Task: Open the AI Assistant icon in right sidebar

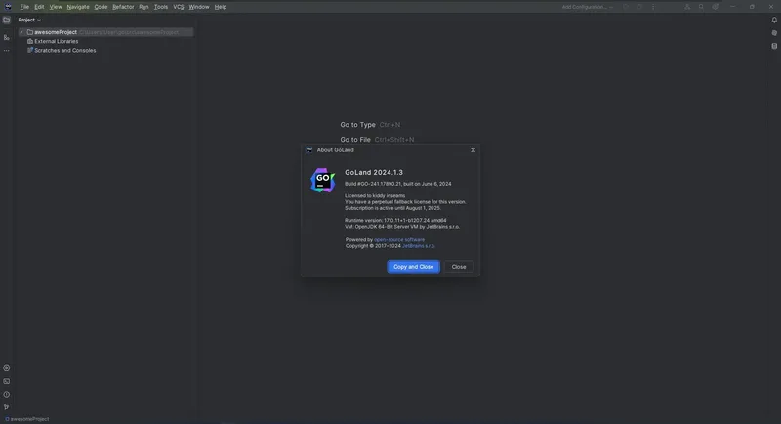Action: [774, 33]
